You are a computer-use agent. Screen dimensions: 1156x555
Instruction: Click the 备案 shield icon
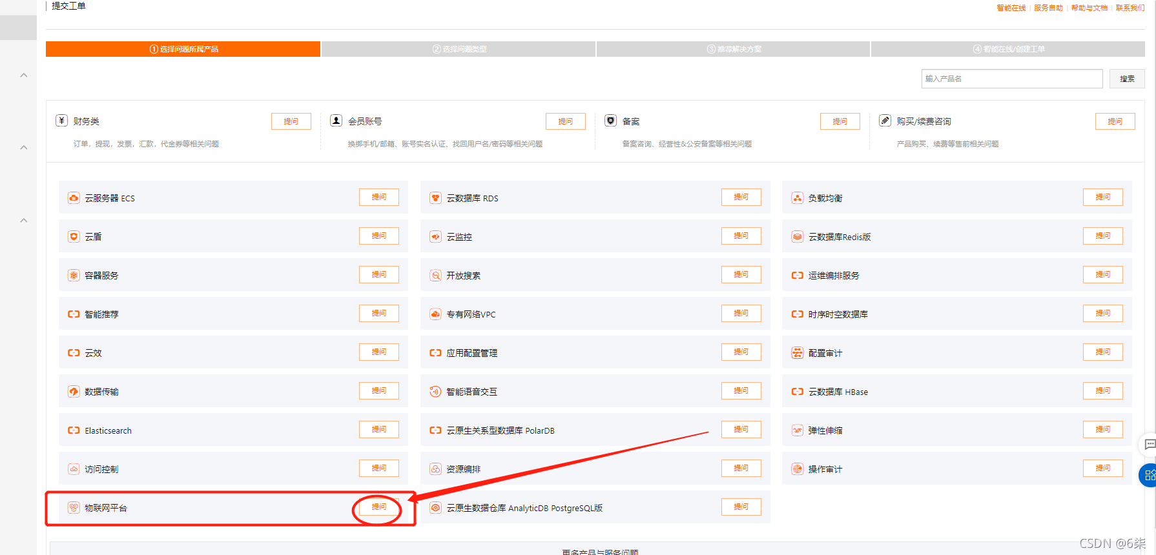pos(610,121)
